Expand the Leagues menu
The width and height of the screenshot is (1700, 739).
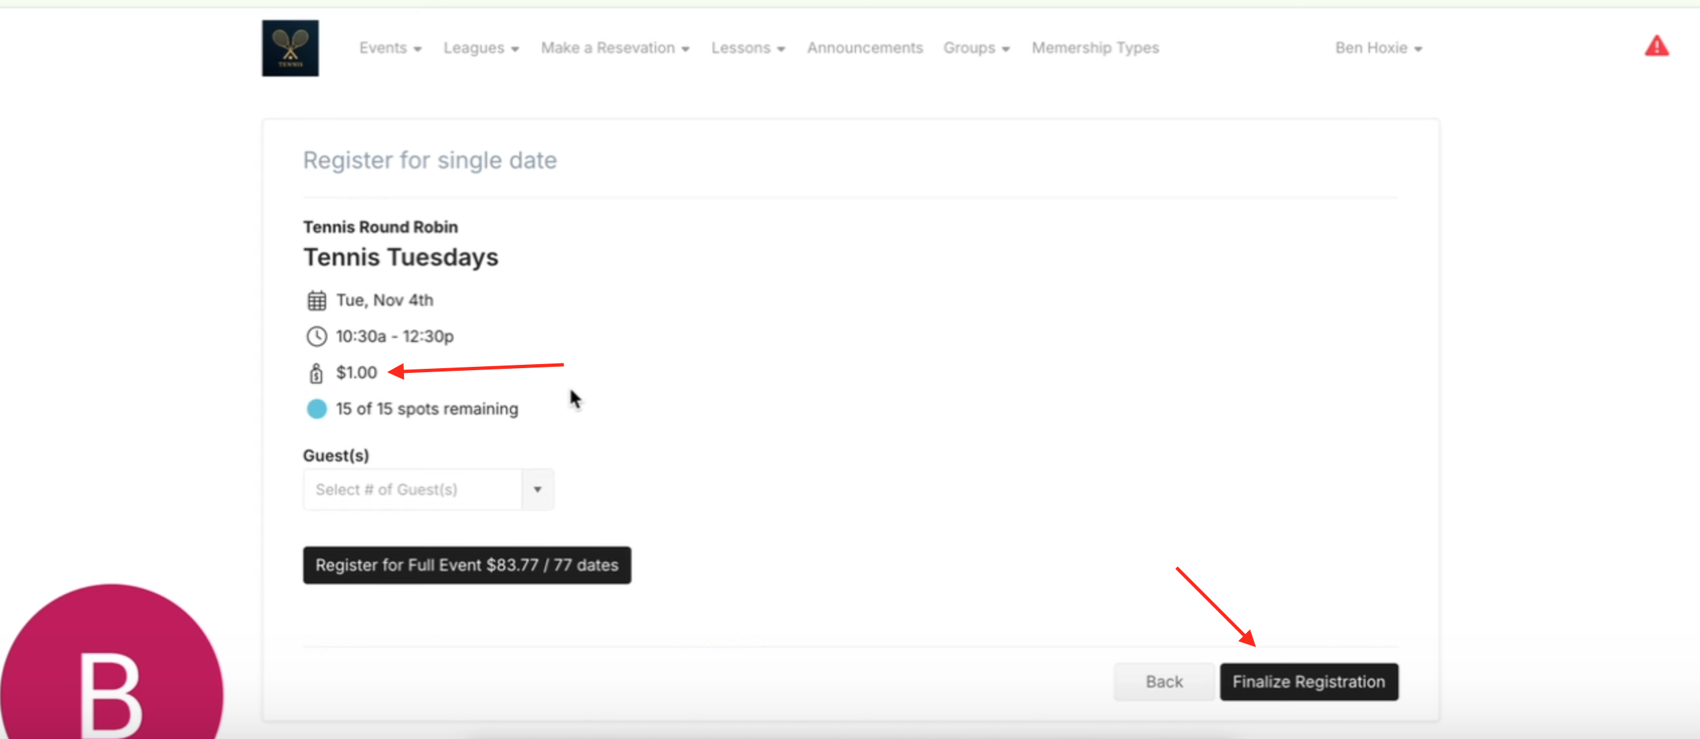click(480, 48)
